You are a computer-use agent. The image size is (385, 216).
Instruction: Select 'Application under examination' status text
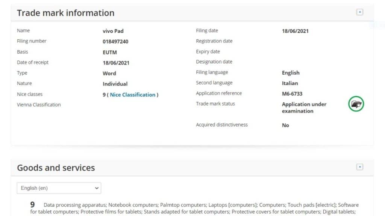pos(304,108)
